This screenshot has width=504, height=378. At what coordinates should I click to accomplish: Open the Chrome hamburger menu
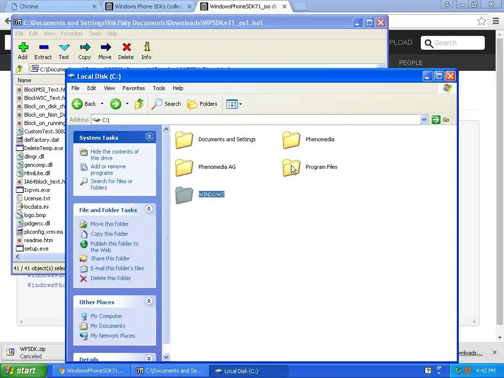coord(496,21)
